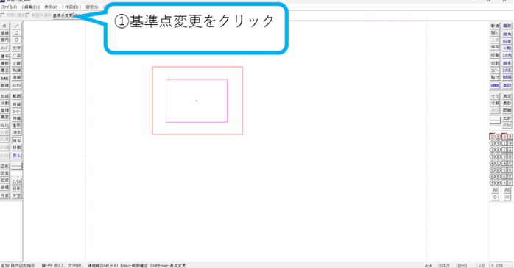Viewport: 514px width, 268px height.
Task: Click the 基準点変更 button
Action: 63,15
